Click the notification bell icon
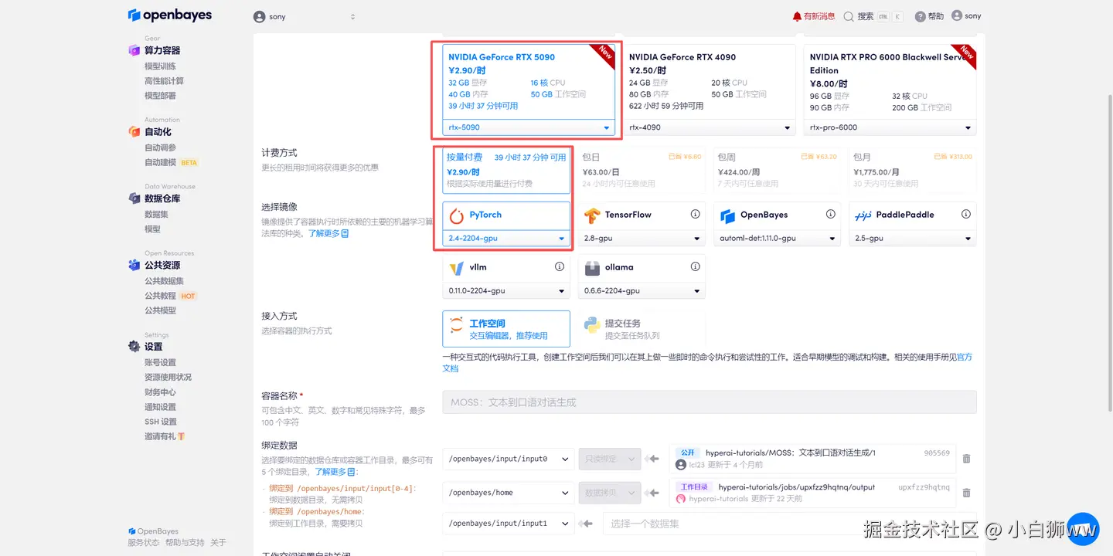The width and height of the screenshot is (1113, 556). coord(797,16)
